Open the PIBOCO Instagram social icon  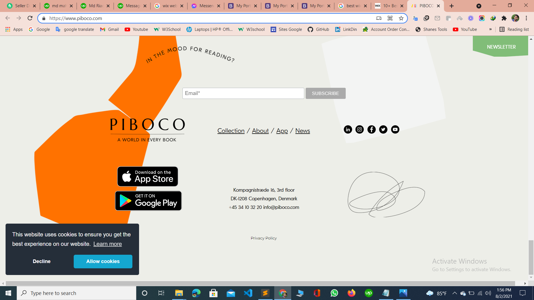click(x=360, y=129)
